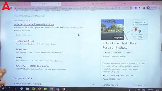Close the active 'iari - Google Search' tab

[59, 4]
